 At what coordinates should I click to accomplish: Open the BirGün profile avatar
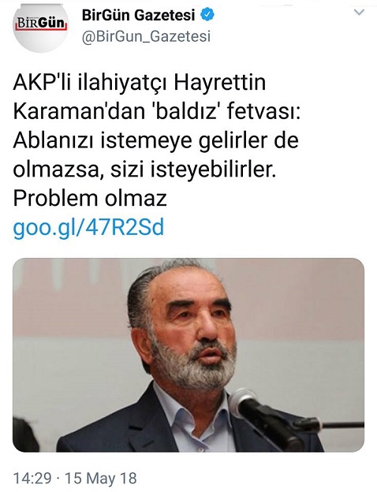(40, 26)
